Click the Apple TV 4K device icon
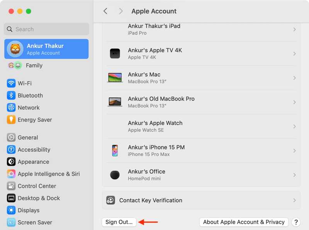The width and height of the screenshot is (309, 230). click(115, 53)
